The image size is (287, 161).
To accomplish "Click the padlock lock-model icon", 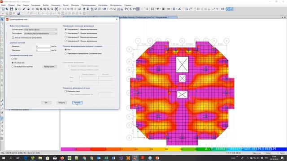I will click(28, 9).
